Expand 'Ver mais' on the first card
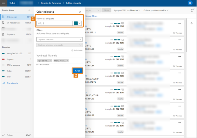Image resolution: width=197 pixels, height=138 pixels. click(x=177, y=33)
